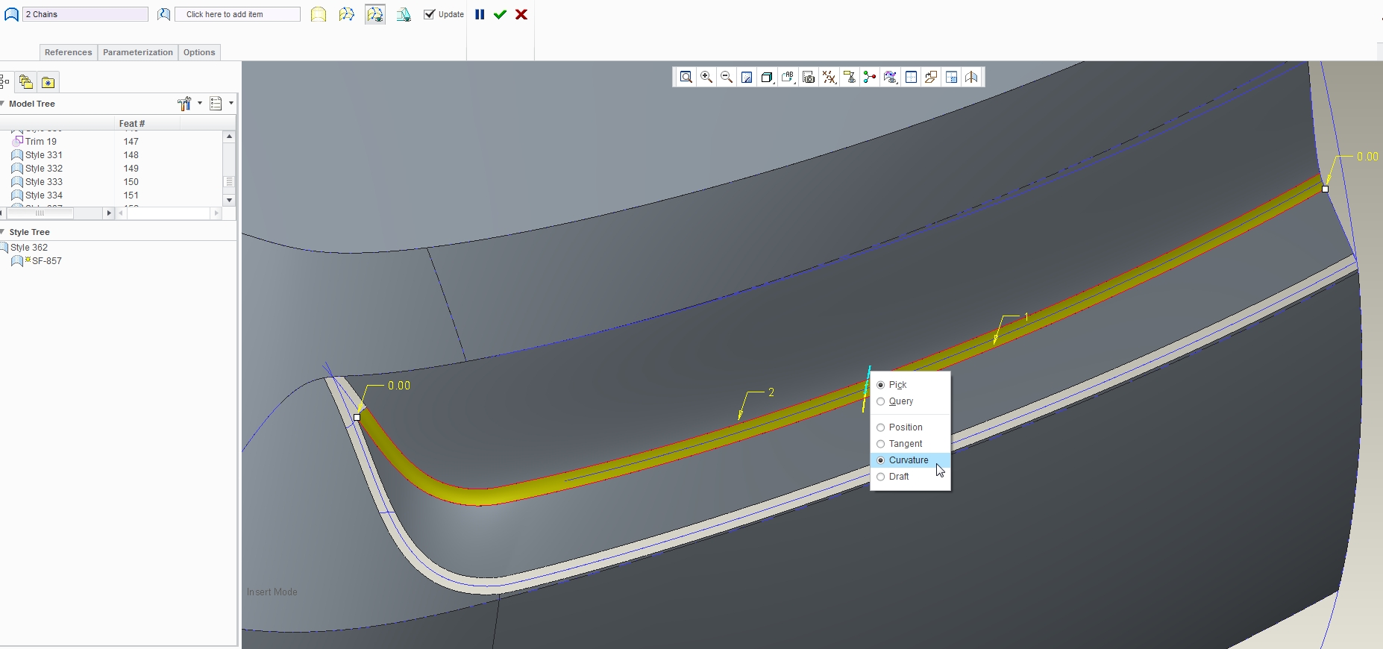Open the References tab
This screenshot has width=1383, height=649.
click(69, 52)
